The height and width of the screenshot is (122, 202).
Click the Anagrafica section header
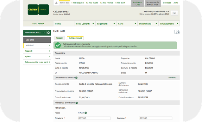(x=117, y=53)
